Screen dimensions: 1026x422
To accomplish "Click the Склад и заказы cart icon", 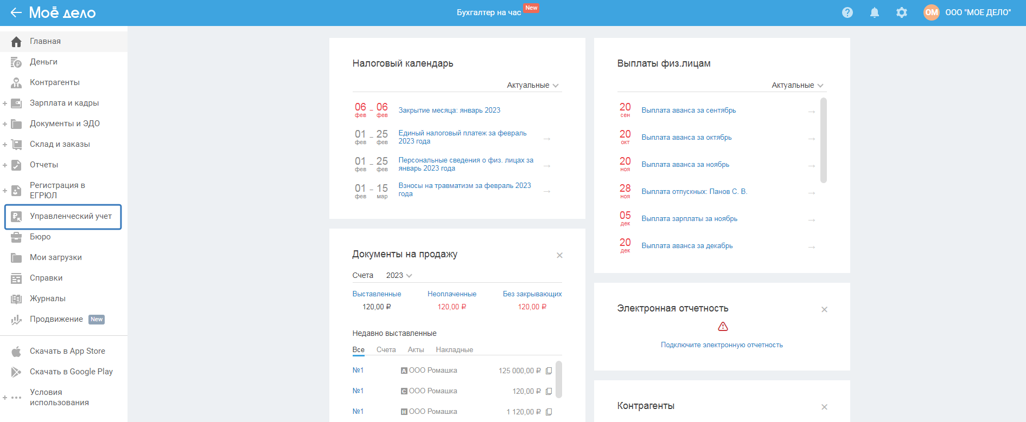I will [16, 145].
